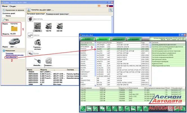This screenshot has height=113, width=187.
Task: Click up arrow of ScanDoc main panel scrollbar
Action: [x=112, y=17]
